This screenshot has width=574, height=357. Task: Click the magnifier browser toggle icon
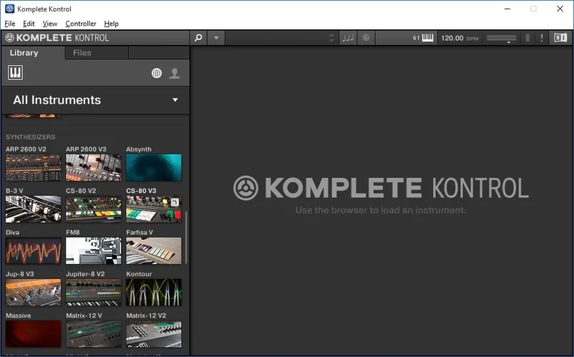(198, 38)
